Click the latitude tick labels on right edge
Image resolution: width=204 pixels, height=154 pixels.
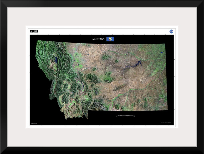(x=175, y=79)
